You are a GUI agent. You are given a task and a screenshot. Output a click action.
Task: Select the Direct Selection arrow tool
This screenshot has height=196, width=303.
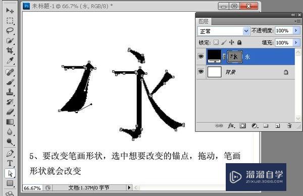click(x=10, y=173)
